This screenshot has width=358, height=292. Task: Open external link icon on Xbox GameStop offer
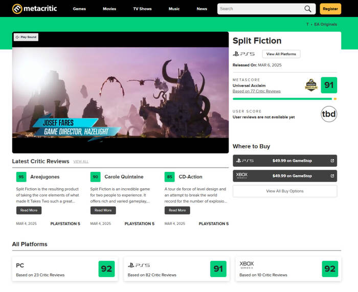pos(332,176)
